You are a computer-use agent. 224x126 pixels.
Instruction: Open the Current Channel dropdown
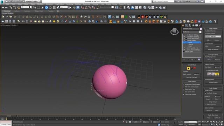click(x=213, y=36)
